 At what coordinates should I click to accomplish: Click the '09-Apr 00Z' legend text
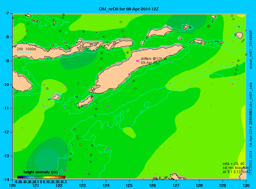click(x=150, y=63)
